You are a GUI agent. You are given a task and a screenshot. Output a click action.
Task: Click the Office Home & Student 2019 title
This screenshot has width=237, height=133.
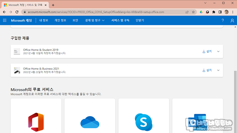coord(41,50)
